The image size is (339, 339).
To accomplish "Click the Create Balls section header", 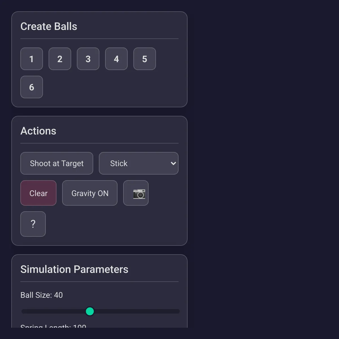I will [49, 26].
